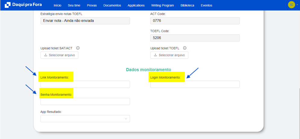Open the Biblioteca page
300x139 pixels.
[x=187, y=5]
